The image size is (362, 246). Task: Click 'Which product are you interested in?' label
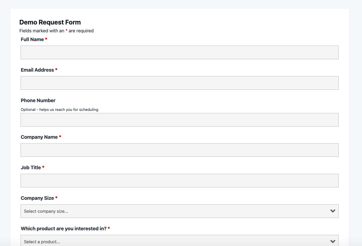(64, 228)
